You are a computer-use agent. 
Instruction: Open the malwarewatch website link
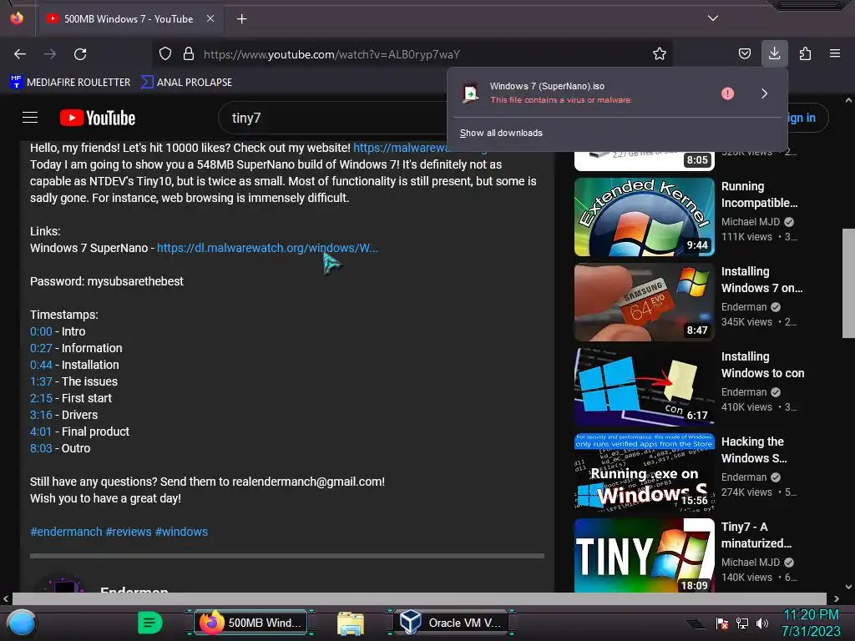click(400, 148)
